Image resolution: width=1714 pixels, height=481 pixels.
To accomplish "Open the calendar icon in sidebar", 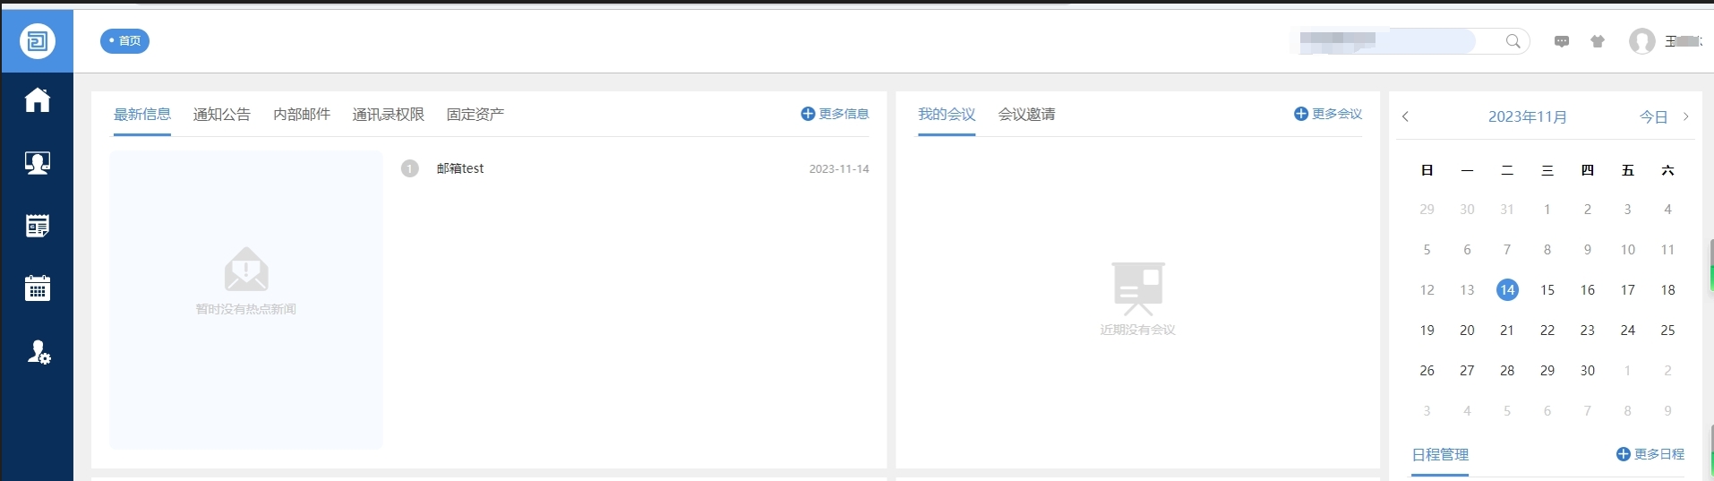I will point(38,288).
